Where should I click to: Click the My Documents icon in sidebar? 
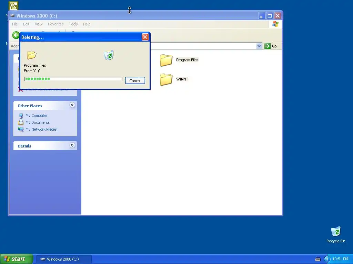pyautogui.click(x=21, y=122)
